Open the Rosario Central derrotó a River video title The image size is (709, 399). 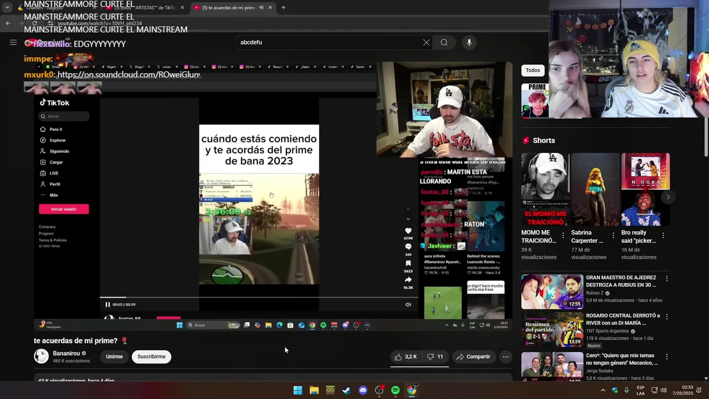tap(623, 319)
